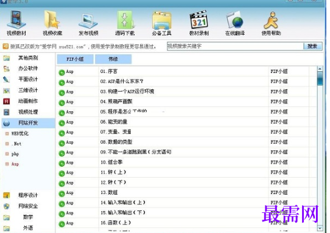Select the 办公软件 category icon

click(x=7, y=69)
